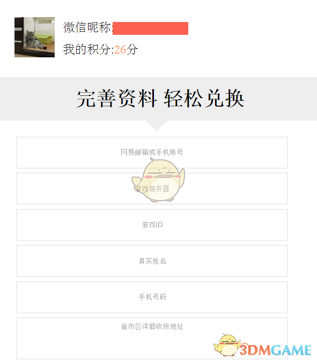Click the center yellow duck mascot watermark
The height and width of the screenshot is (360, 317).
[x=158, y=180]
